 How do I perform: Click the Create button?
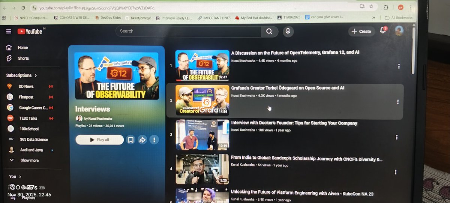pos(361,32)
